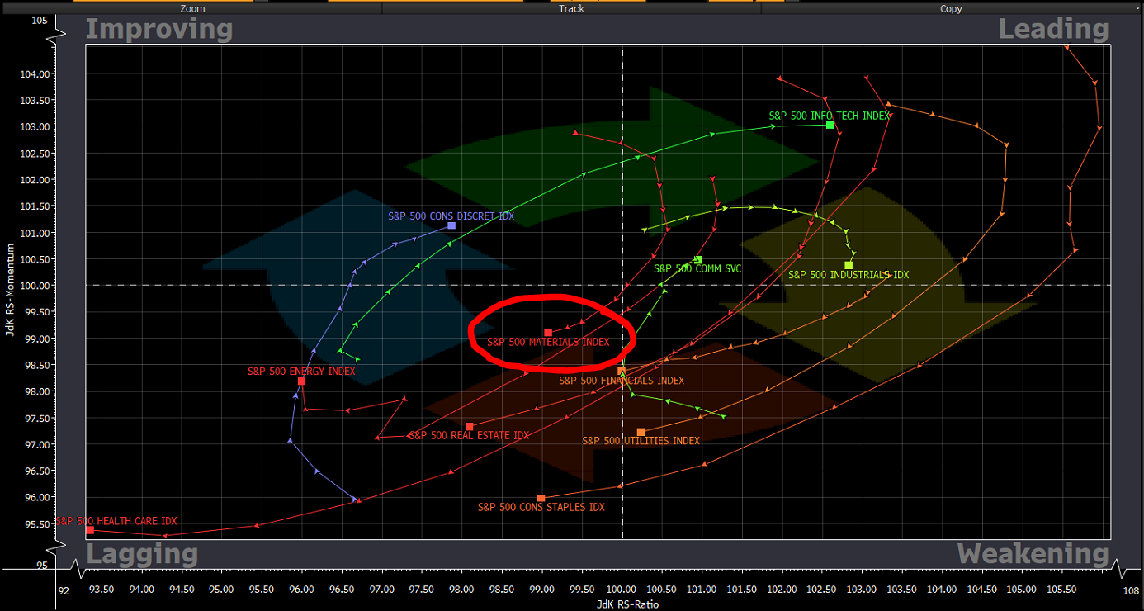Click the 'S&P 500 INFO TECH INDEX' label

pyautogui.click(x=830, y=116)
